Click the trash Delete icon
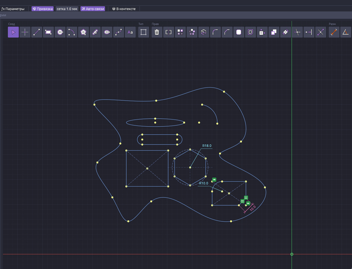 click(157, 32)
